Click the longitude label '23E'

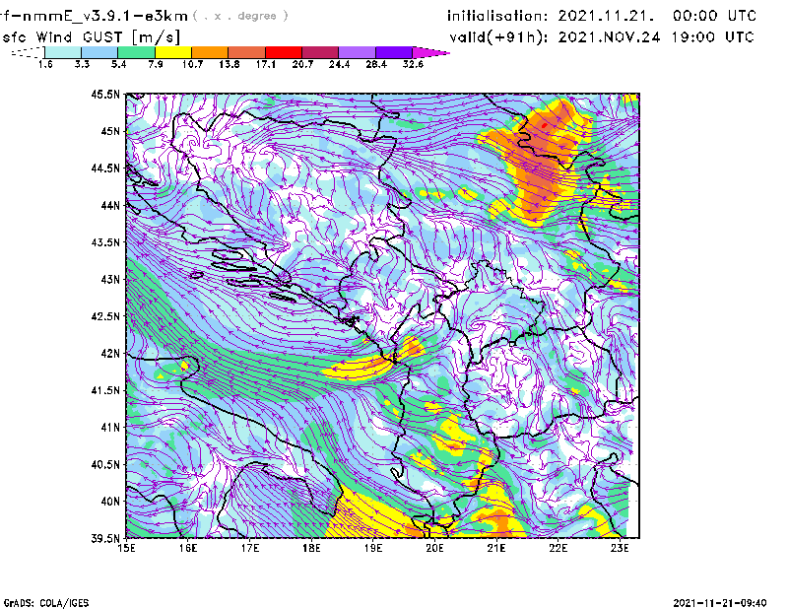coord(620,548)
